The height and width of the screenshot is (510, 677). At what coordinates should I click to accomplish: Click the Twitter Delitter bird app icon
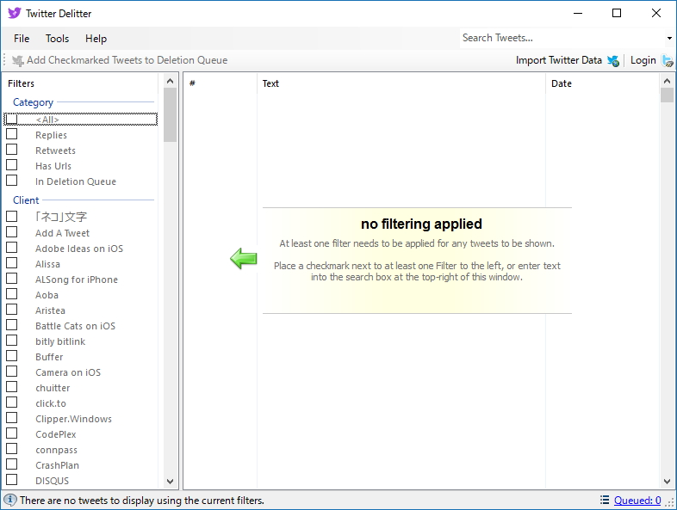click(15, 13)
